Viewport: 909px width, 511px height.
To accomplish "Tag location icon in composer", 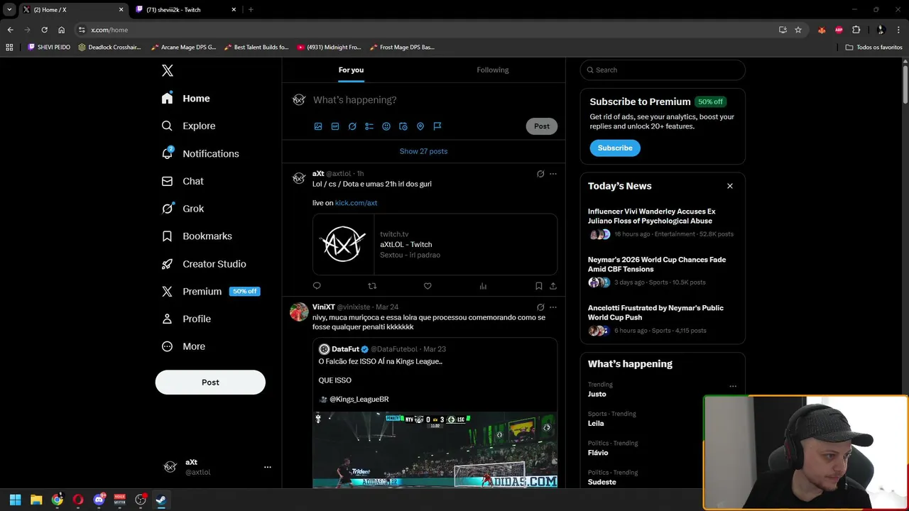I will (x=420, y=126).
